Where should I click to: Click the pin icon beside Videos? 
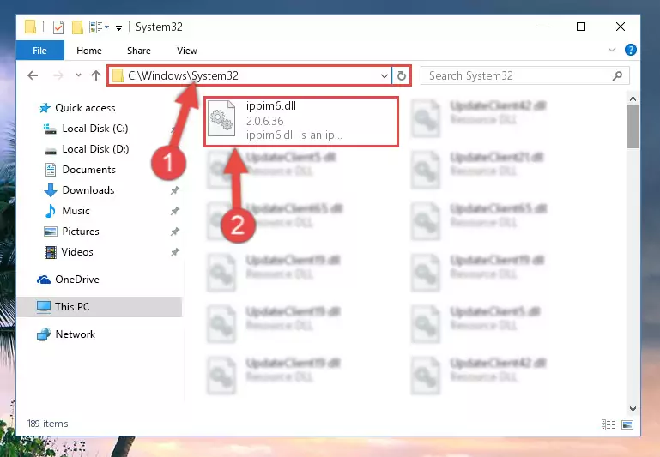pos(175,252)
